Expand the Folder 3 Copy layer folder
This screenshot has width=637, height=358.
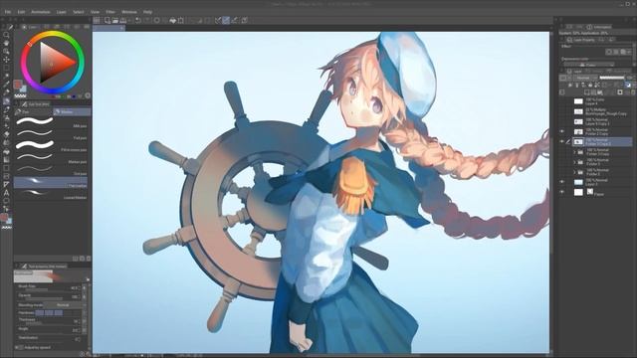(574, 152)
